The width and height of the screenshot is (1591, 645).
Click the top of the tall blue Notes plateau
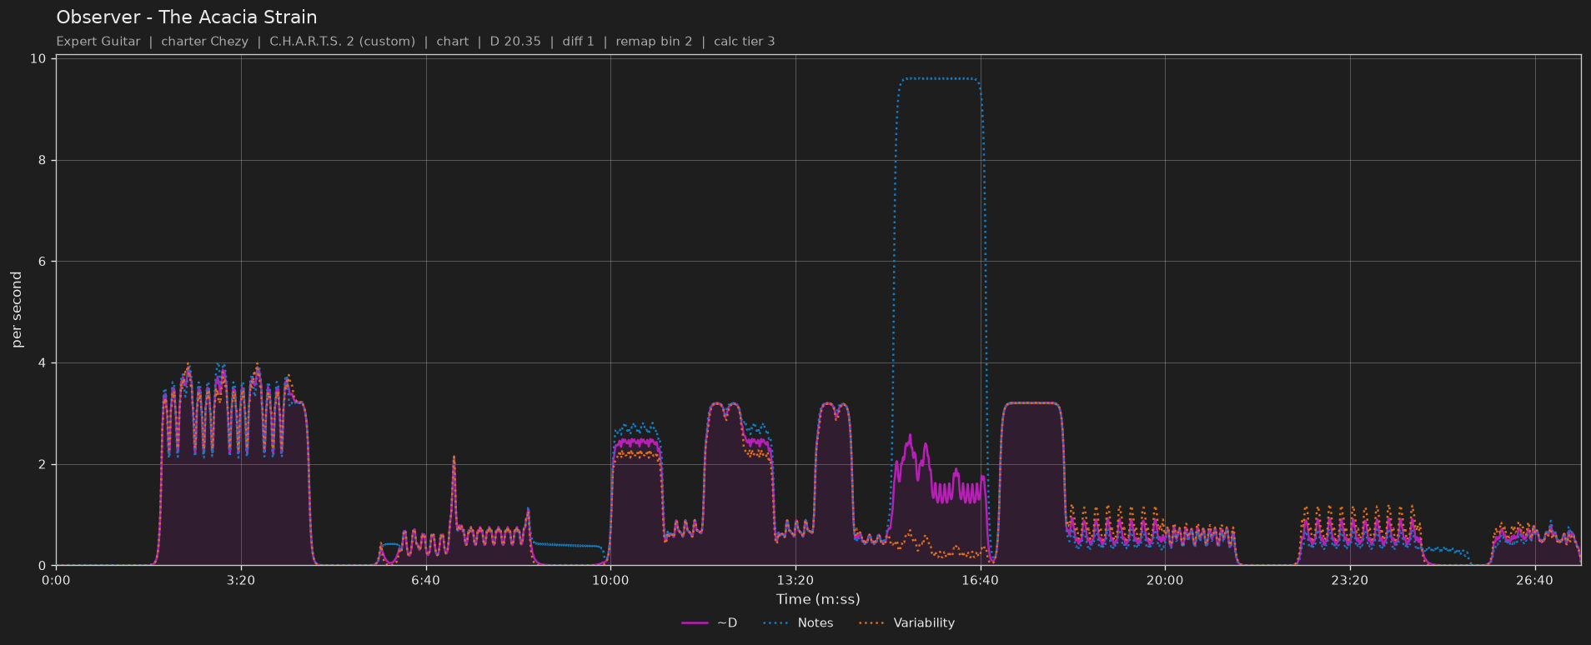point(939,79)
